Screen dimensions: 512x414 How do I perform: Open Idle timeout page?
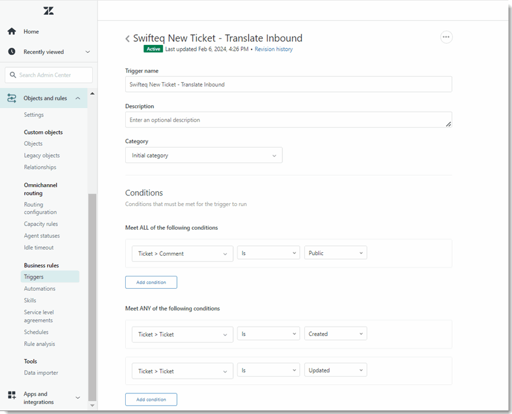(38, 247)
